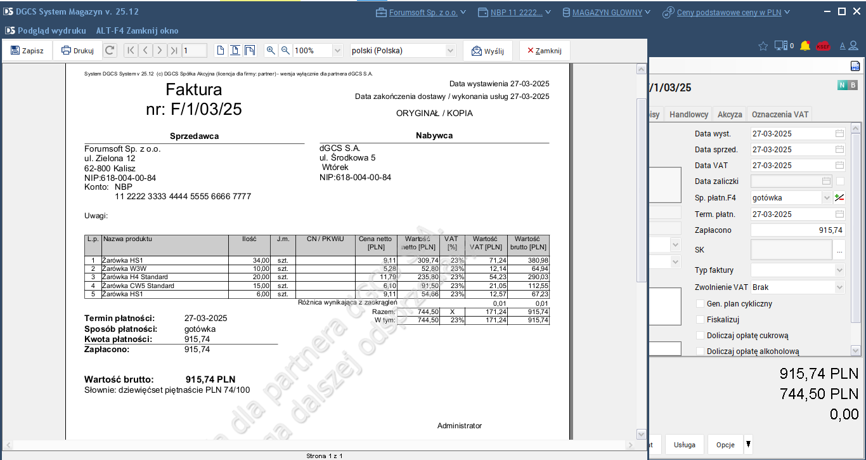
Task: Open the polski (Polska) language dropdown
Action: pyautogui.click(x=451, y=51)
